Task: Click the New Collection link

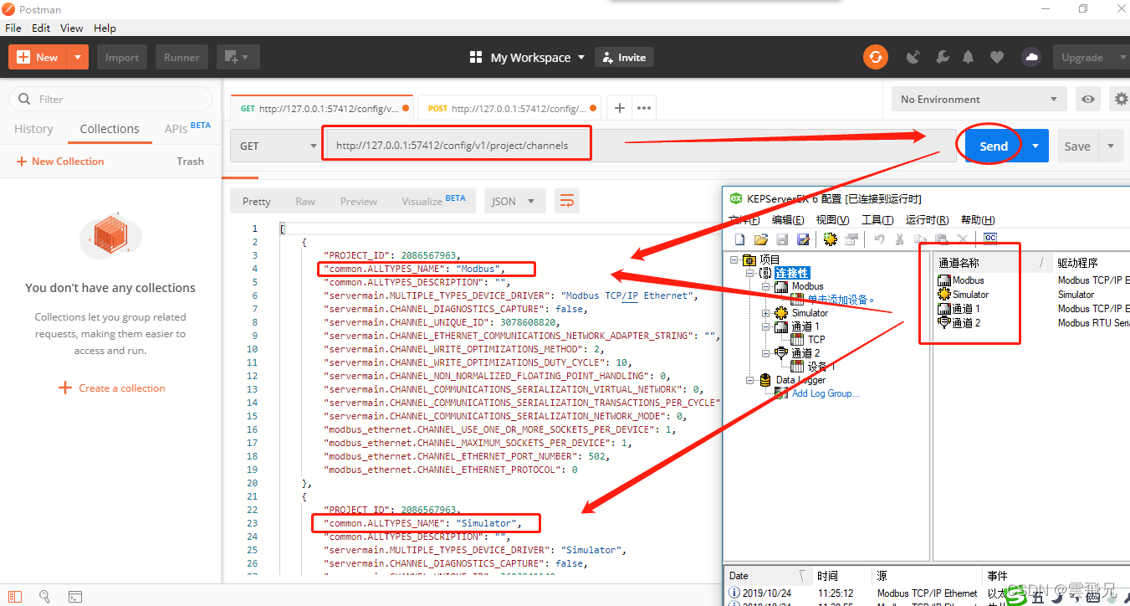Action: coord(60,161)
